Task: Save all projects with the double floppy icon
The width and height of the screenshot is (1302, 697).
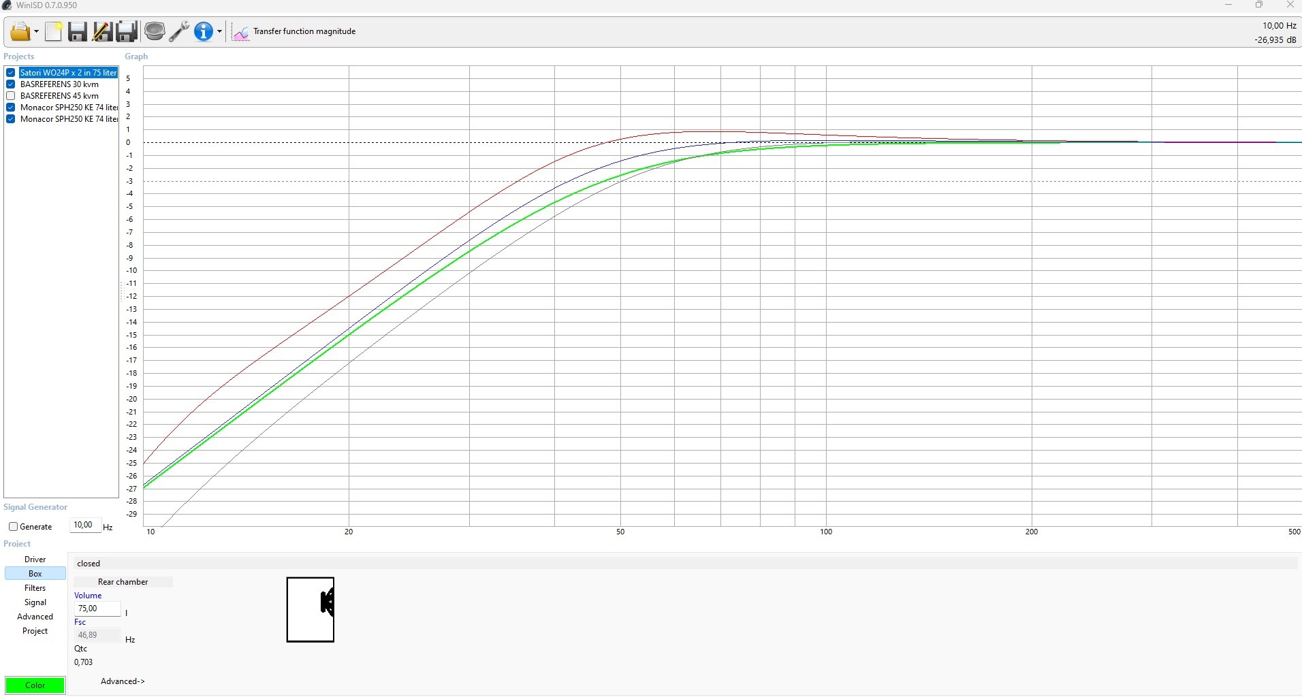Action: click(x=127, y=31)
